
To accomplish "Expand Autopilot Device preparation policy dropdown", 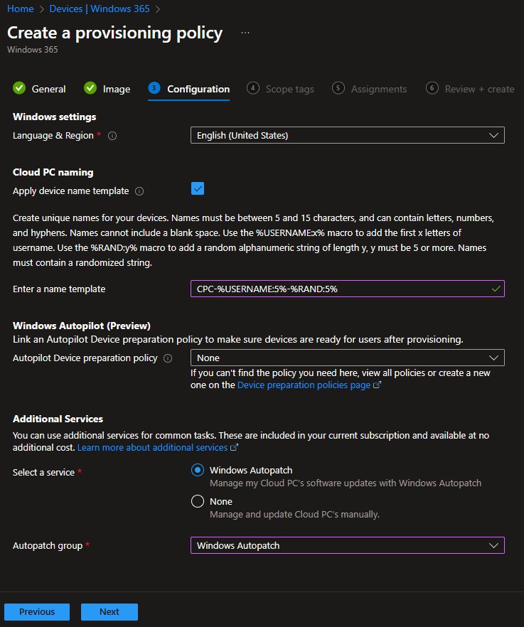I will click(x=347, y=358).
